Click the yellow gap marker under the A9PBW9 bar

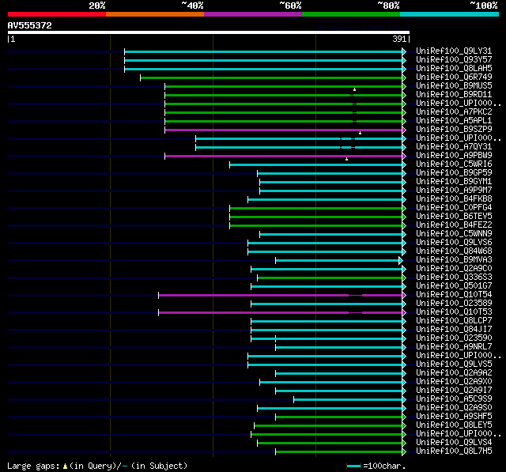coord(346,159)
